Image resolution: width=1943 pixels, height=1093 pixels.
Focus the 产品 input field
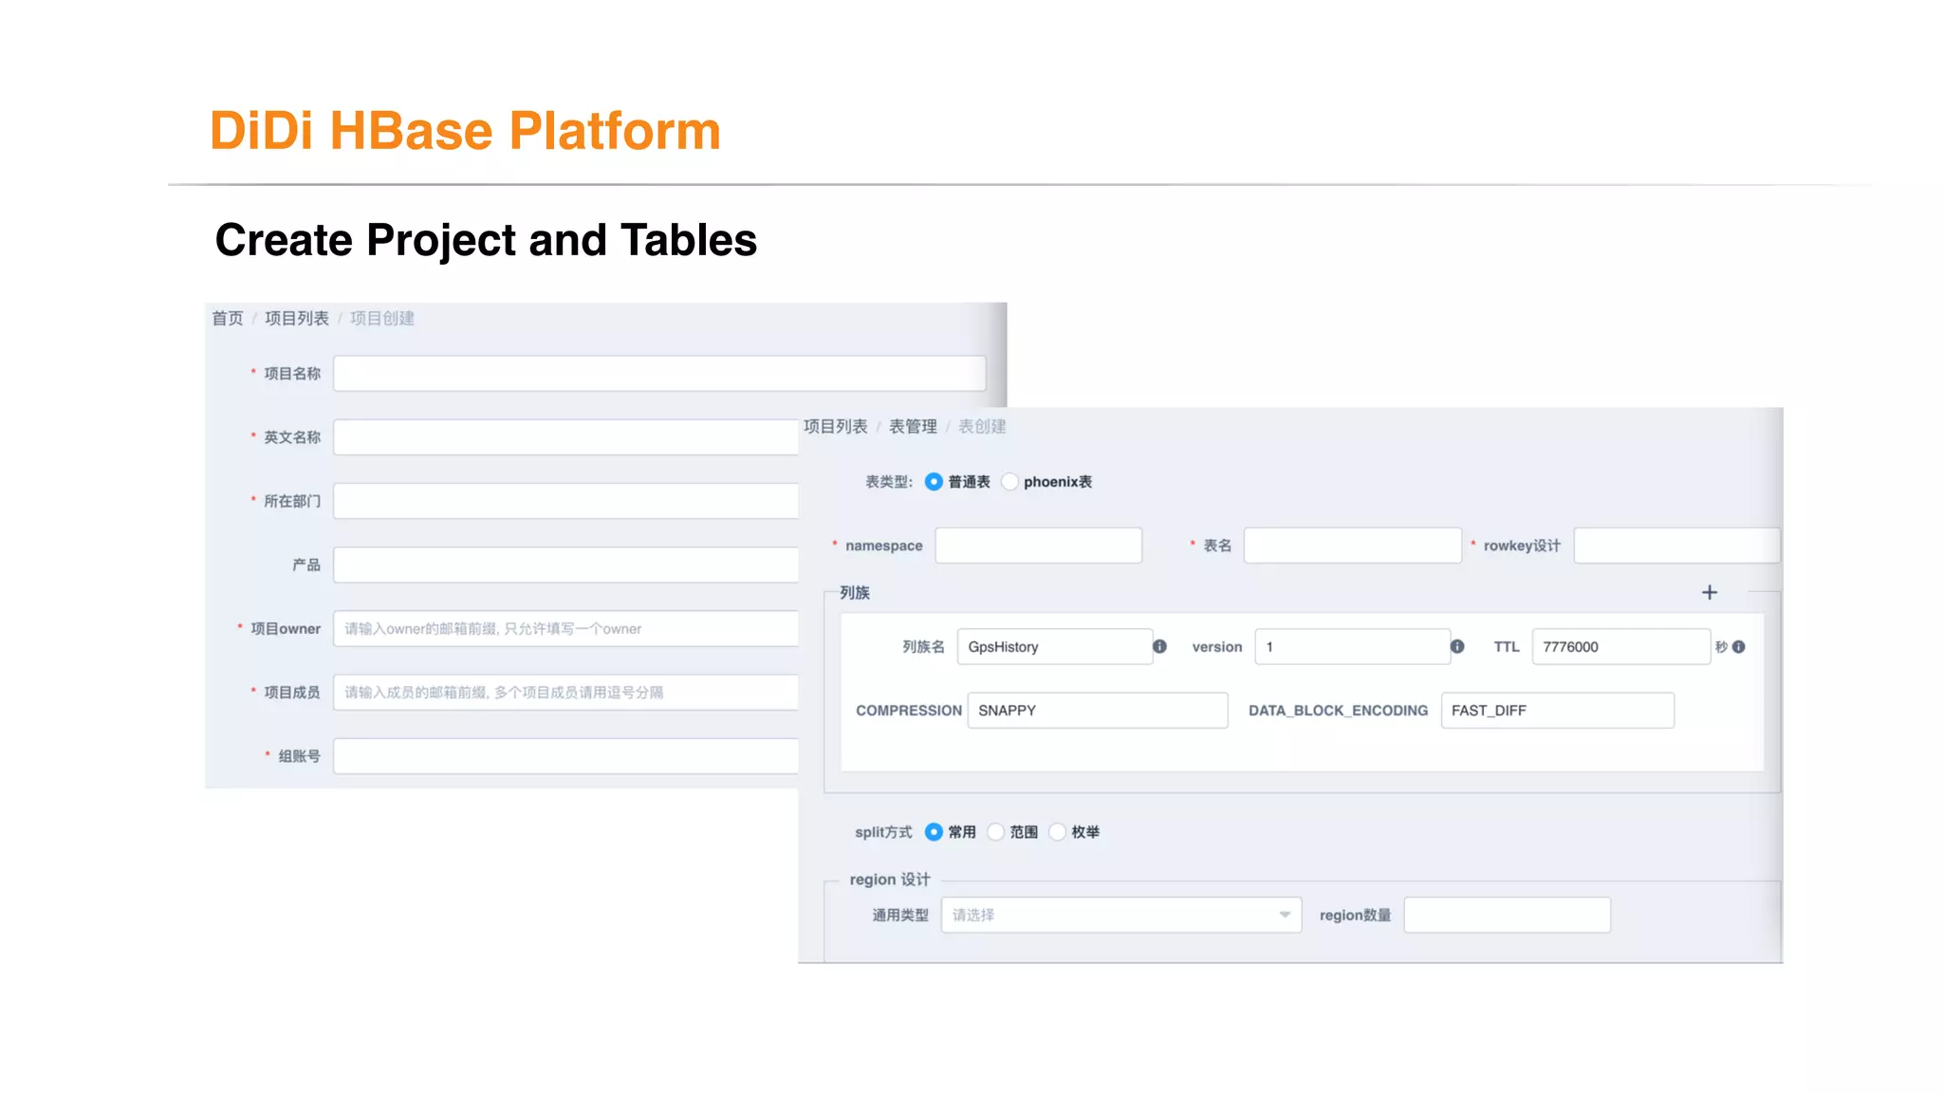[x=566, y=565]
